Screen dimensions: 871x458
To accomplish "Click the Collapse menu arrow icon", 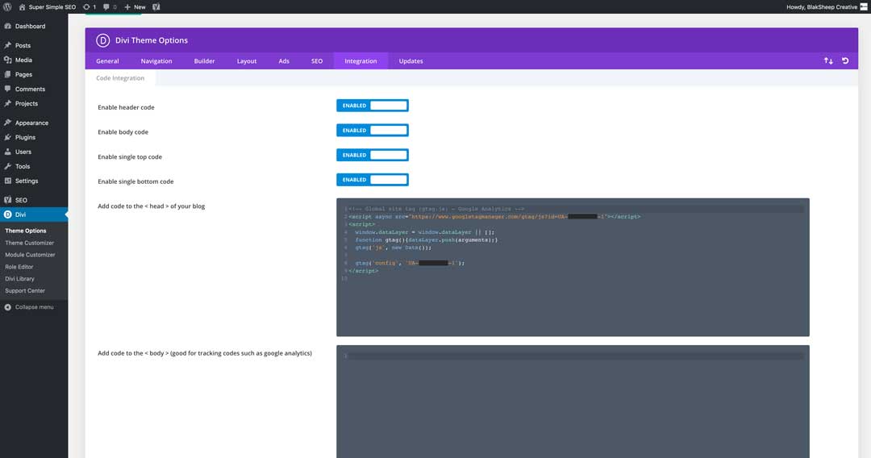I will 8,307.
